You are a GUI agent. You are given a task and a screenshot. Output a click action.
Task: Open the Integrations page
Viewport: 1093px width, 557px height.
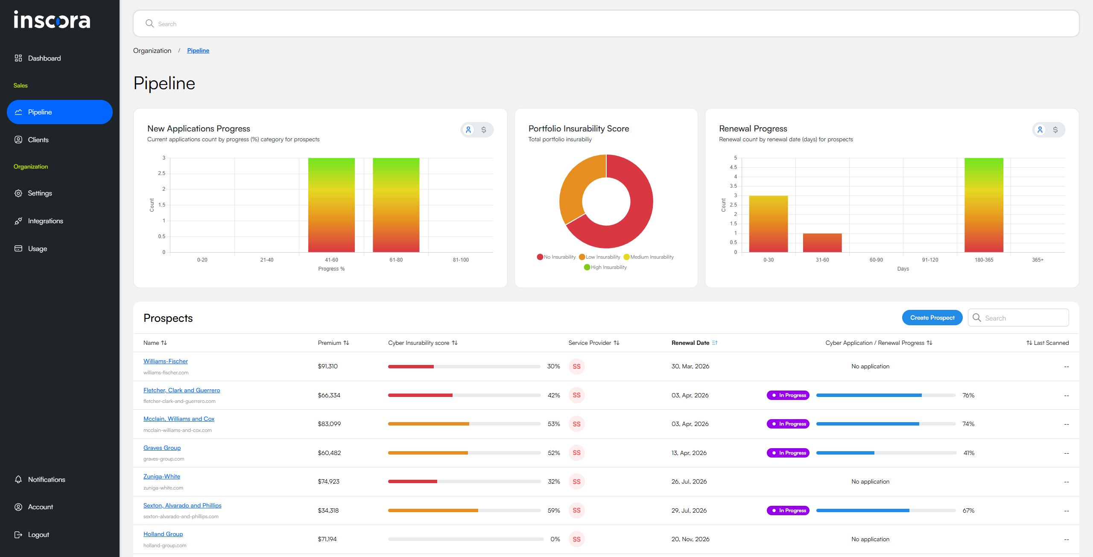point(45,221)
